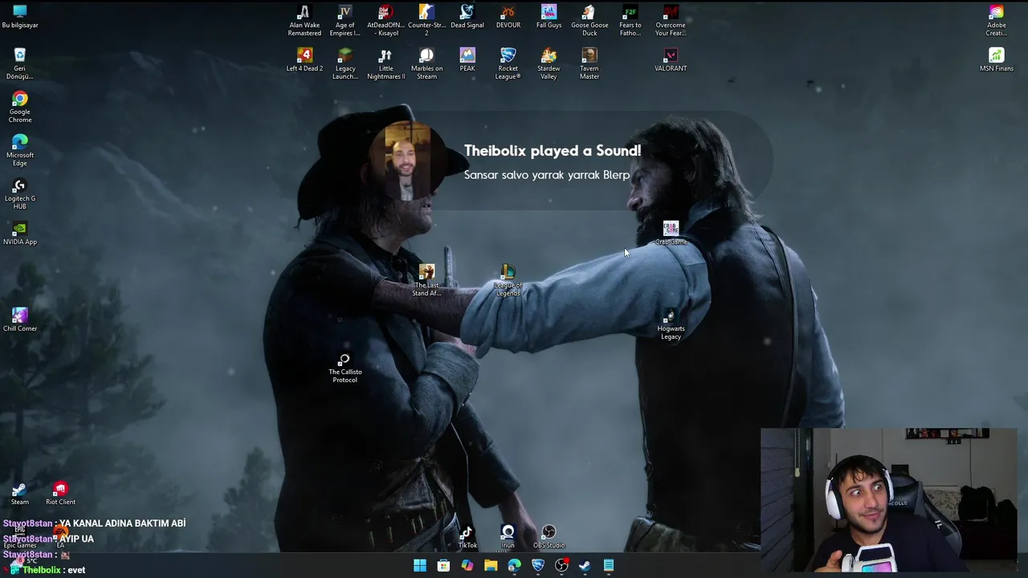The width and height of the screenshot is (1028, 578).
Task: Select TikTok desktop shortcut
Action: click(x=467, y=537)
